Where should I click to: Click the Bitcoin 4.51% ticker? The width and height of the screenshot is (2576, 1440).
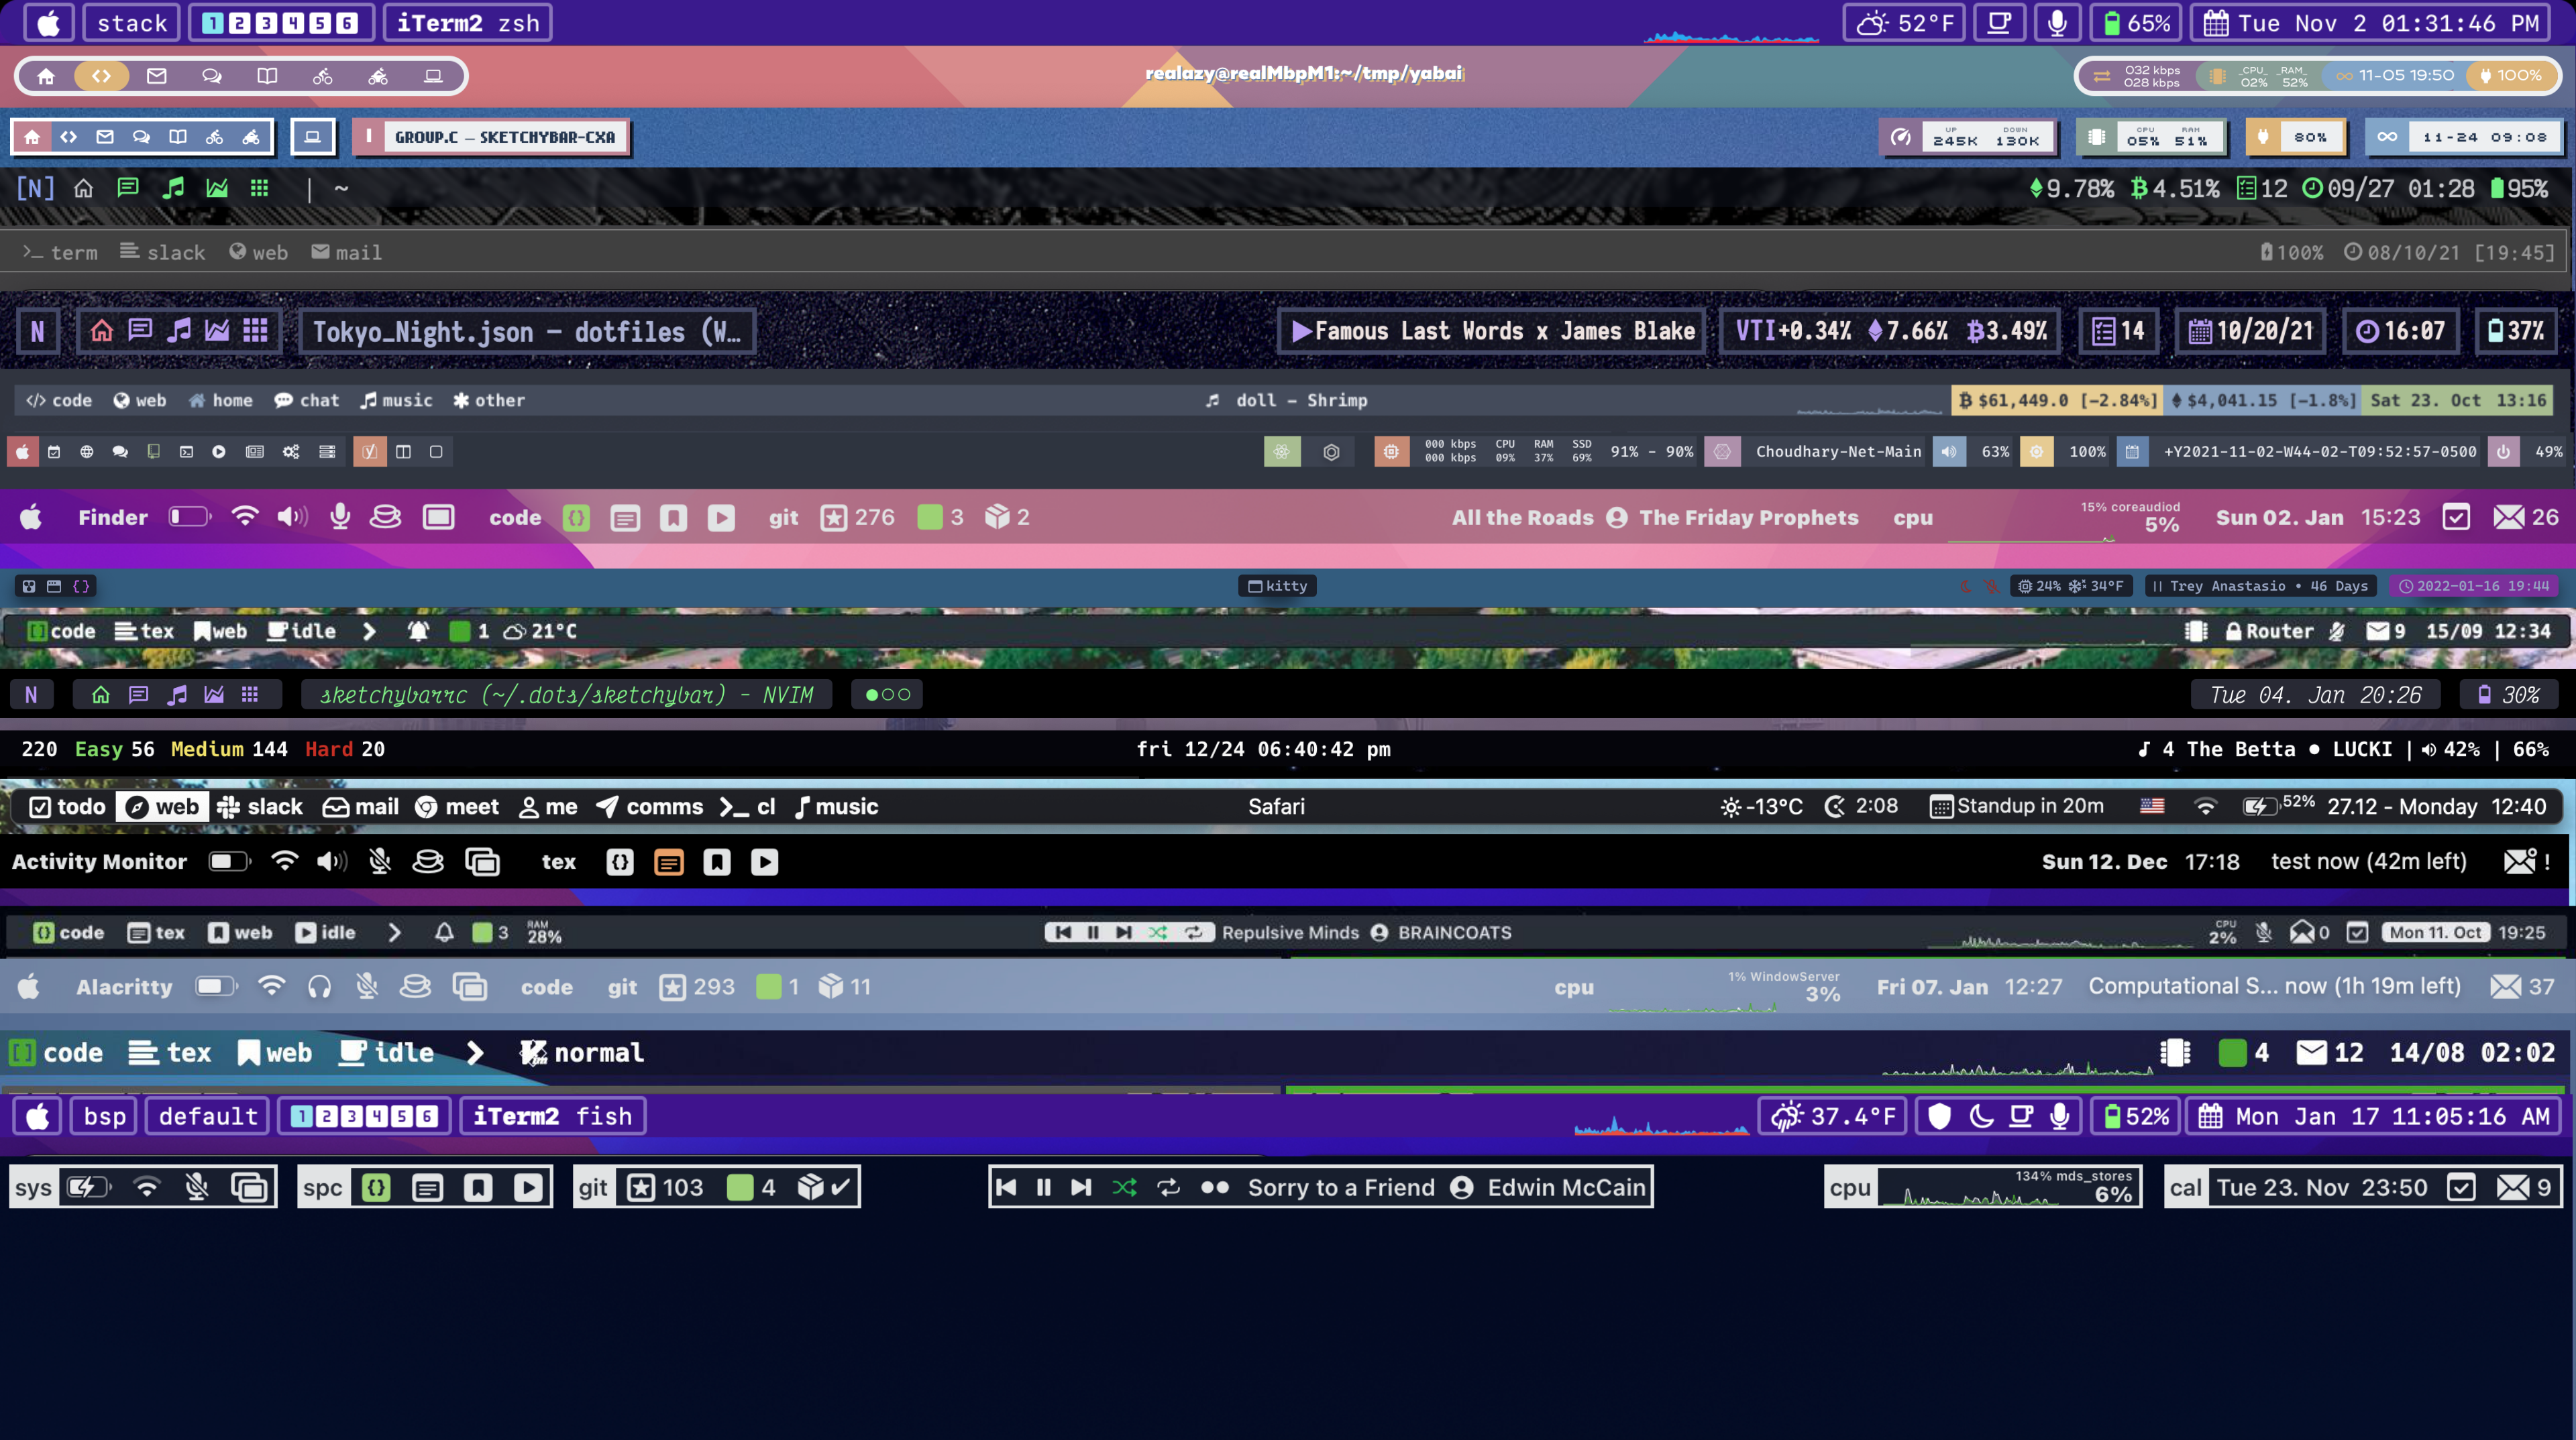(2175, 189)
